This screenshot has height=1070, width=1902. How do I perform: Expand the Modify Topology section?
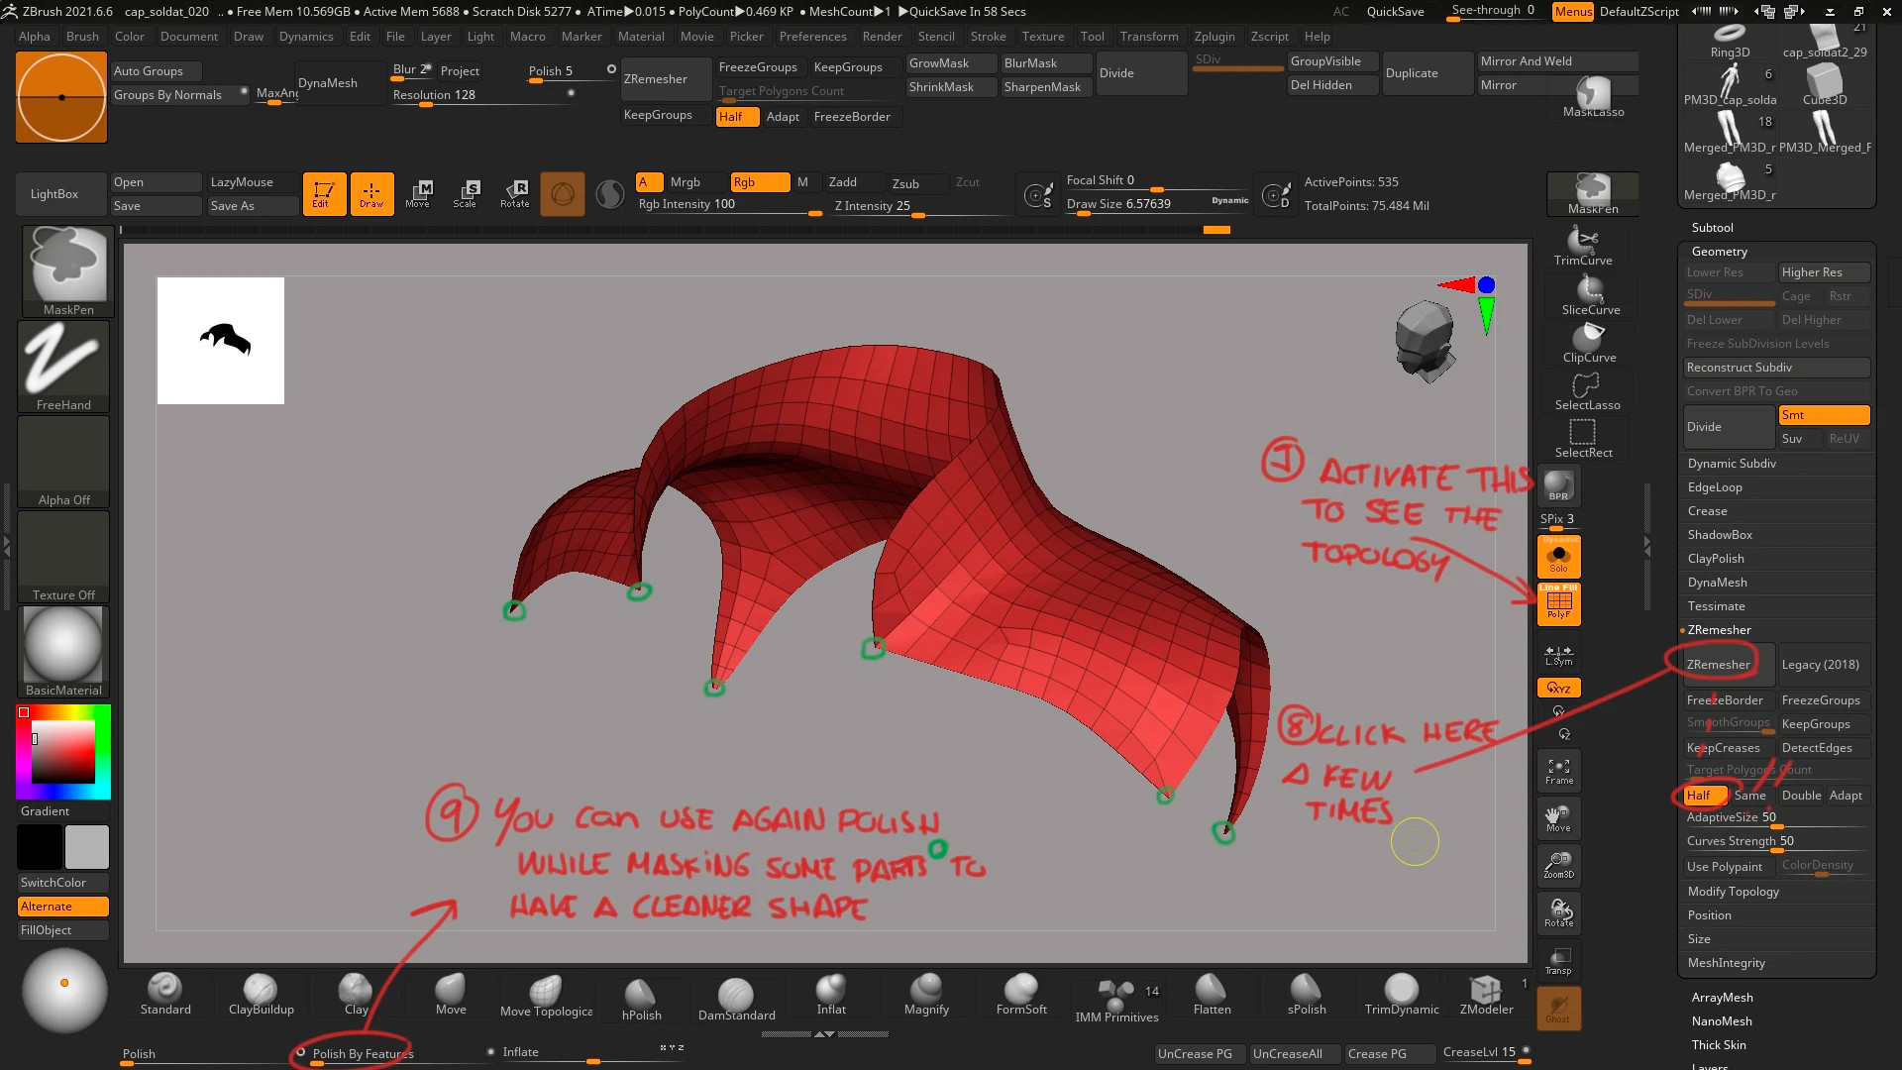tap(1733, 892)
